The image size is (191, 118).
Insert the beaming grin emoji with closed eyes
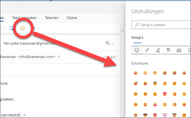(155, 73)
